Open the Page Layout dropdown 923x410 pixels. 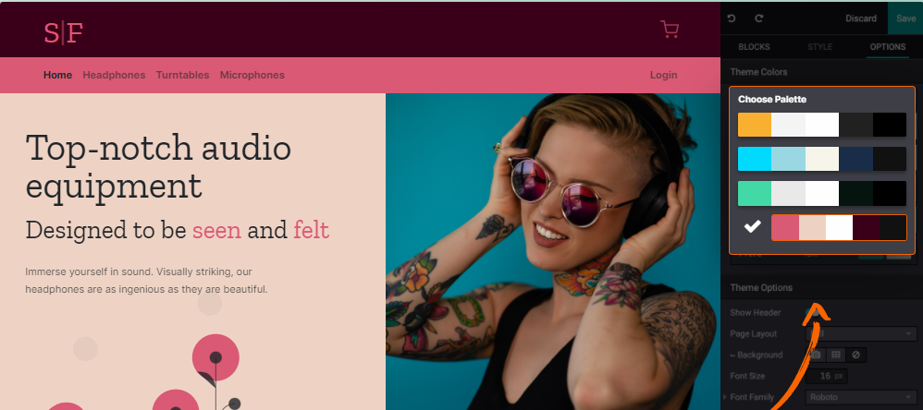tap(861, 333)
